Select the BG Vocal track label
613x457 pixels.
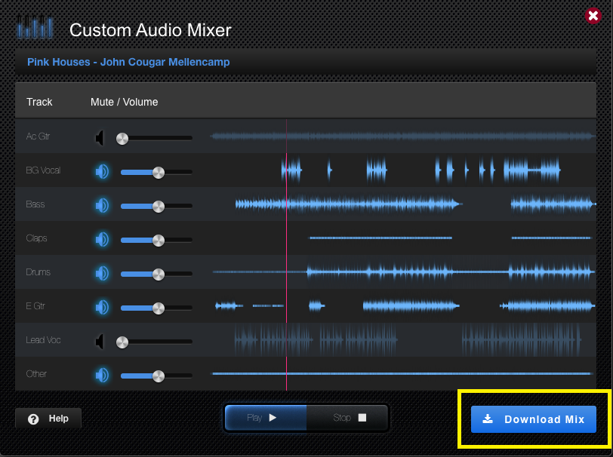43,170
